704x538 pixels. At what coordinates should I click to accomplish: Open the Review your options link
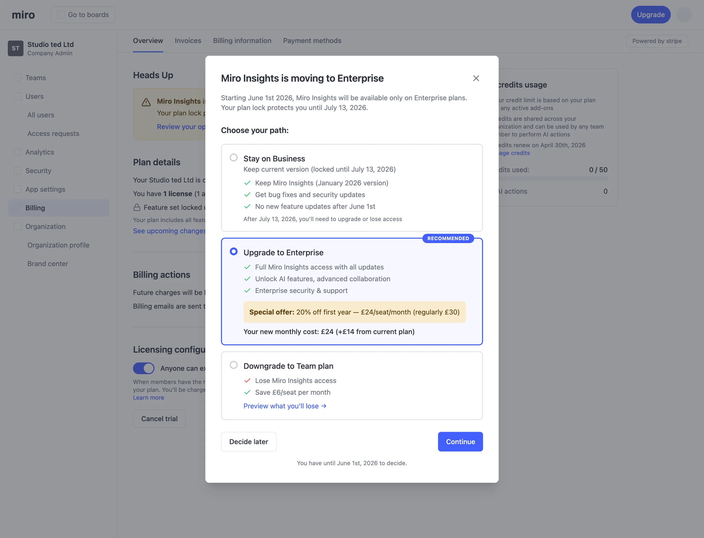[181, 127]
